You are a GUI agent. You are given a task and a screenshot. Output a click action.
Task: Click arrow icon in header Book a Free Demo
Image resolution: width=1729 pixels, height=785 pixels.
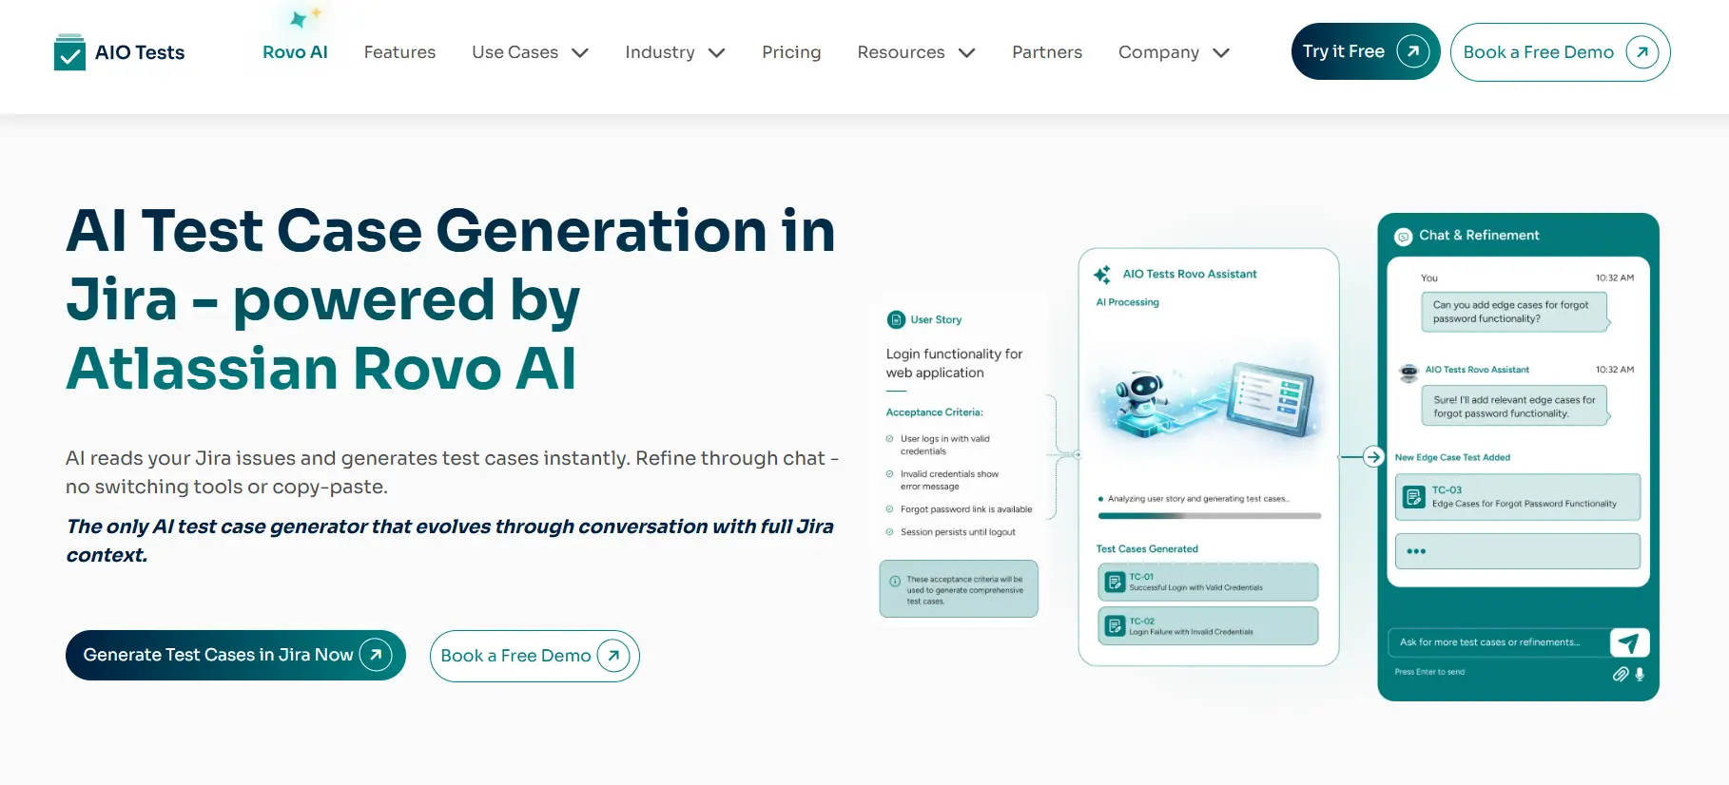(x=1642, y=52)
